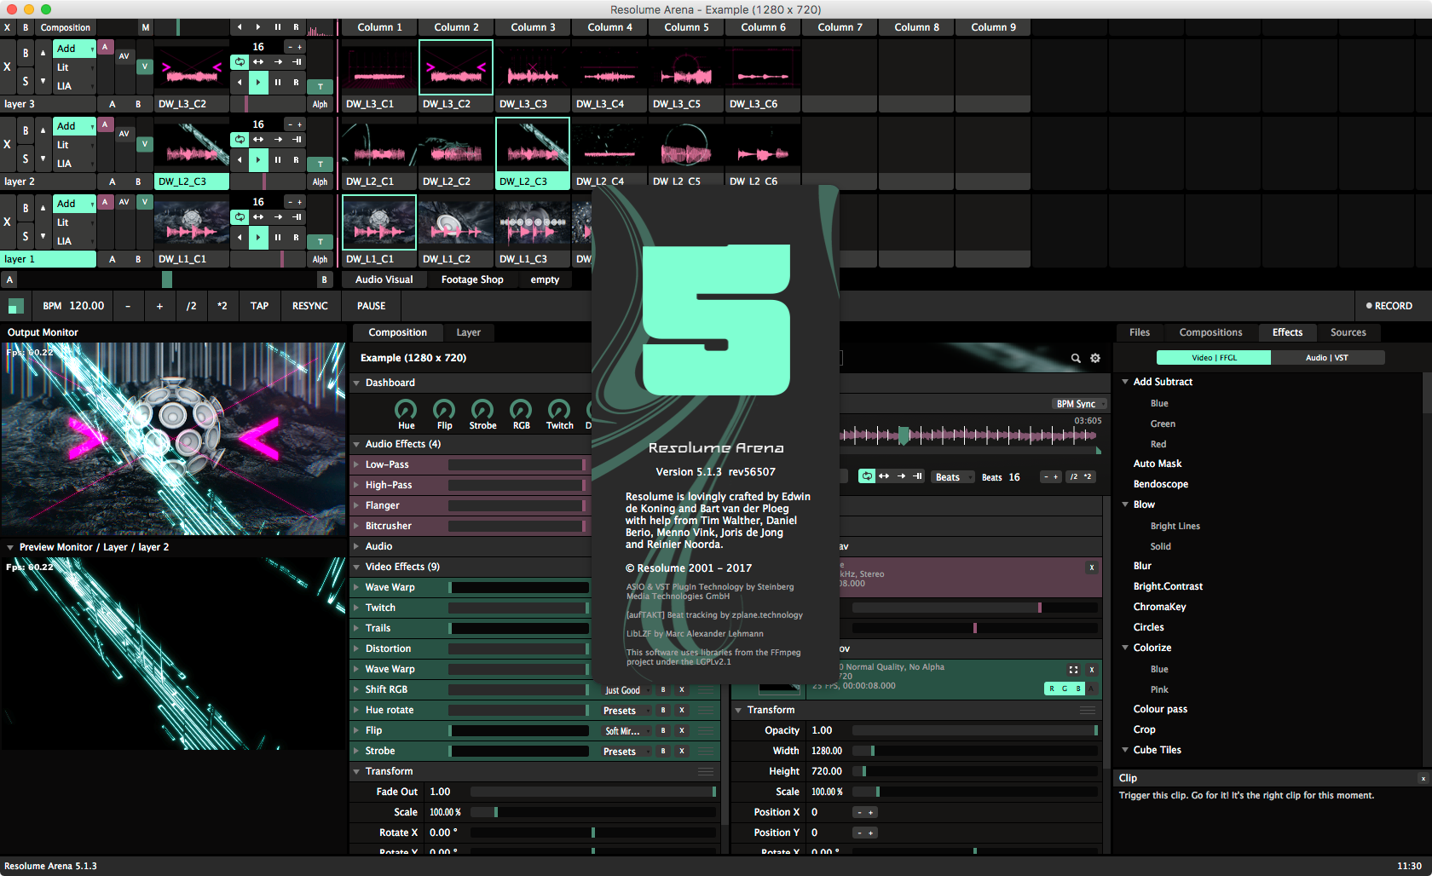The width and height of the screenshot is (1432, 876).
Task: Open the clip panel settings gear
Action: (1095, 359)
